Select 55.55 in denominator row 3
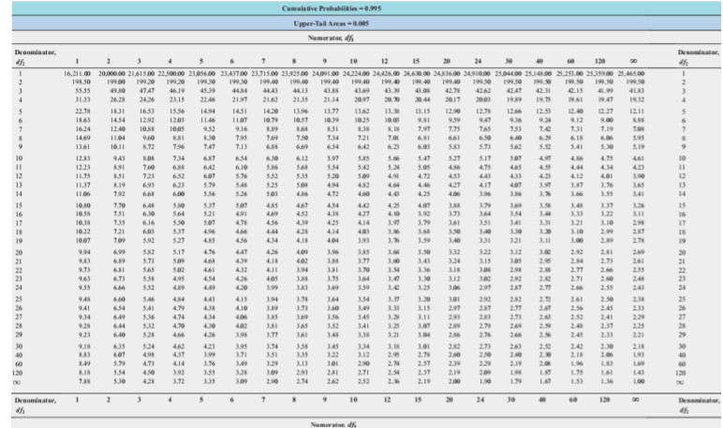Screen dimensions: 723x428 point(82,91)
